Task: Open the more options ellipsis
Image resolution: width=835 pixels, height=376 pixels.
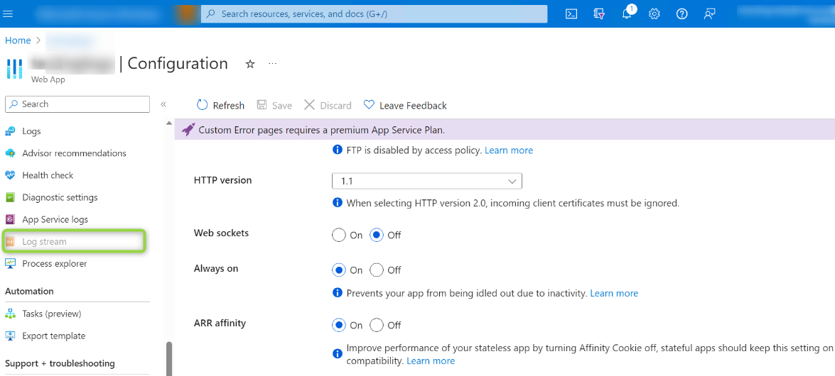Action: click(272, 64)
